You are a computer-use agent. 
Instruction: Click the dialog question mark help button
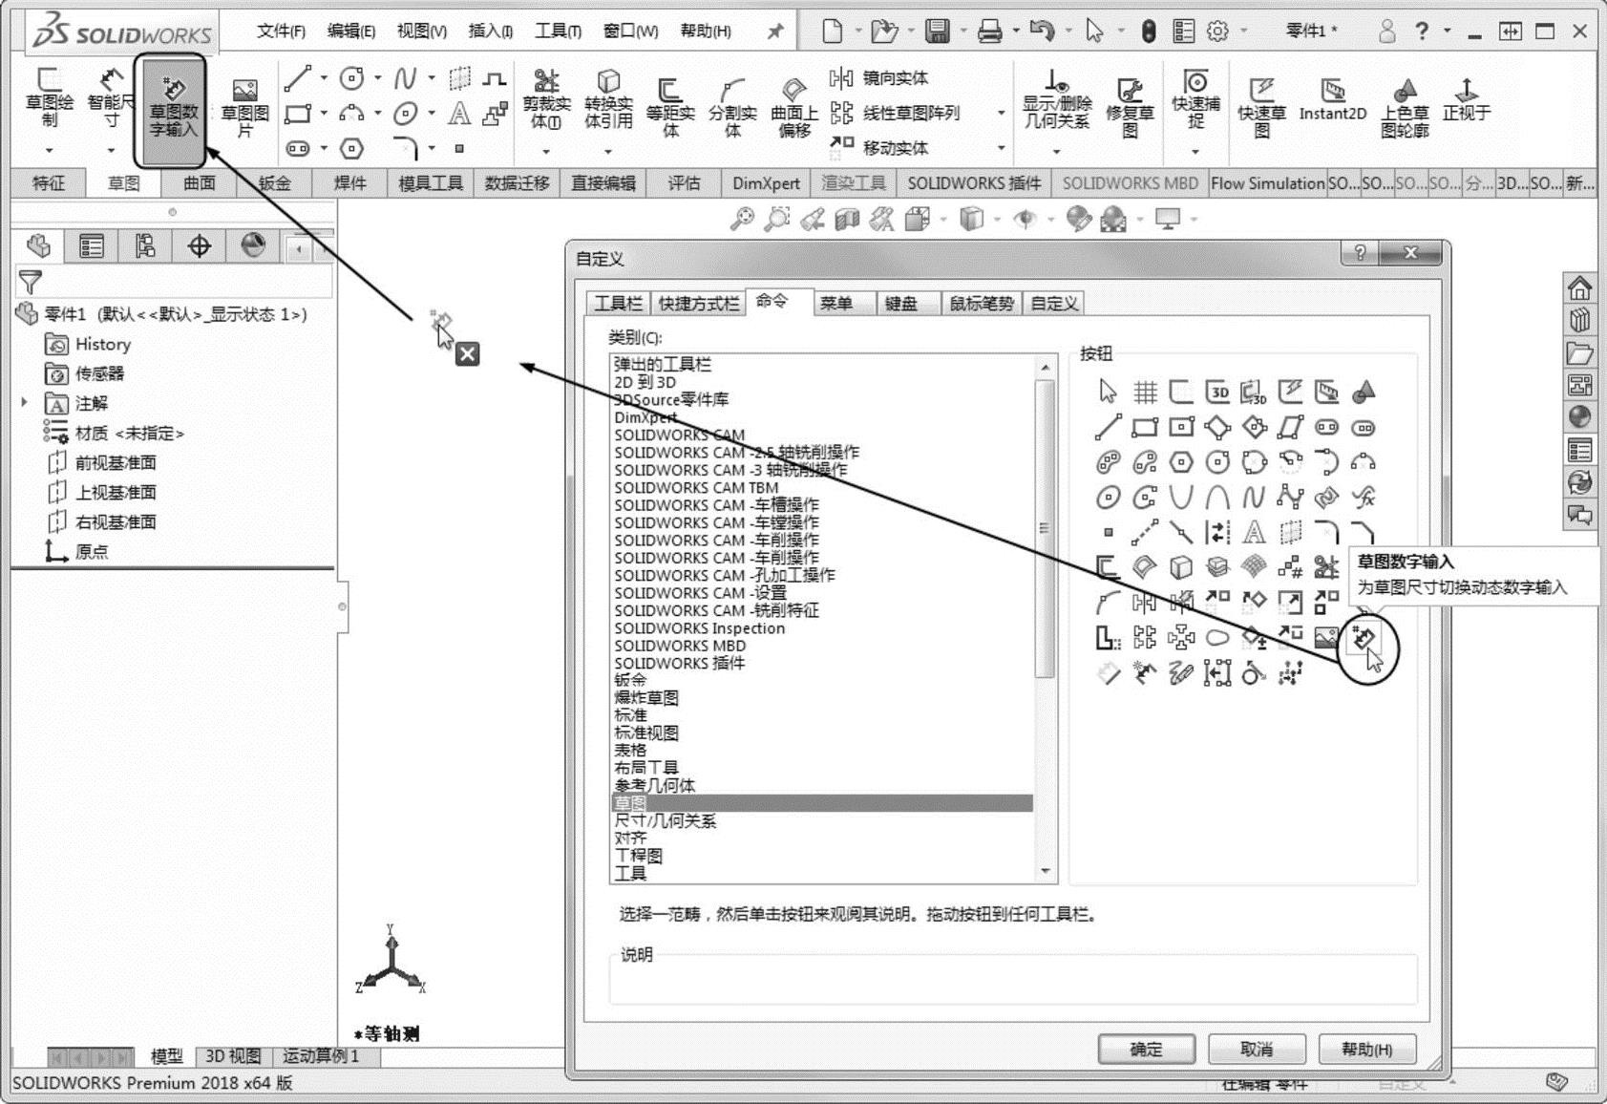[x=1360, y=253]
